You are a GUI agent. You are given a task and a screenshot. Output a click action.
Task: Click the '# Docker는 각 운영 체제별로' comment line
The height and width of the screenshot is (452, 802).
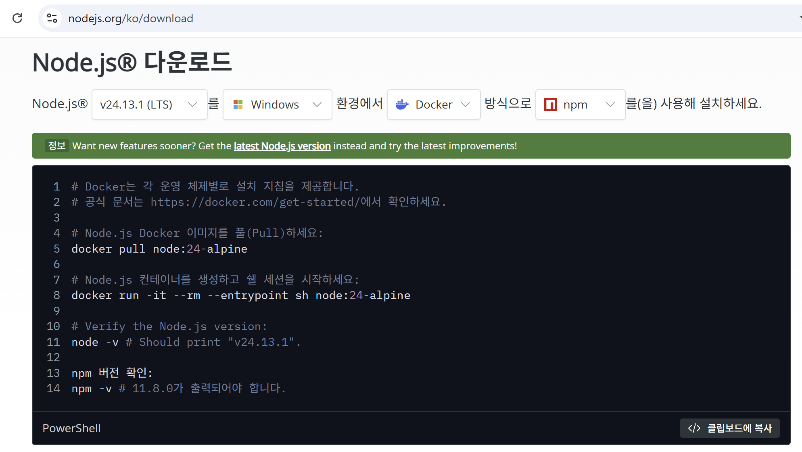(x=215, y=186)
